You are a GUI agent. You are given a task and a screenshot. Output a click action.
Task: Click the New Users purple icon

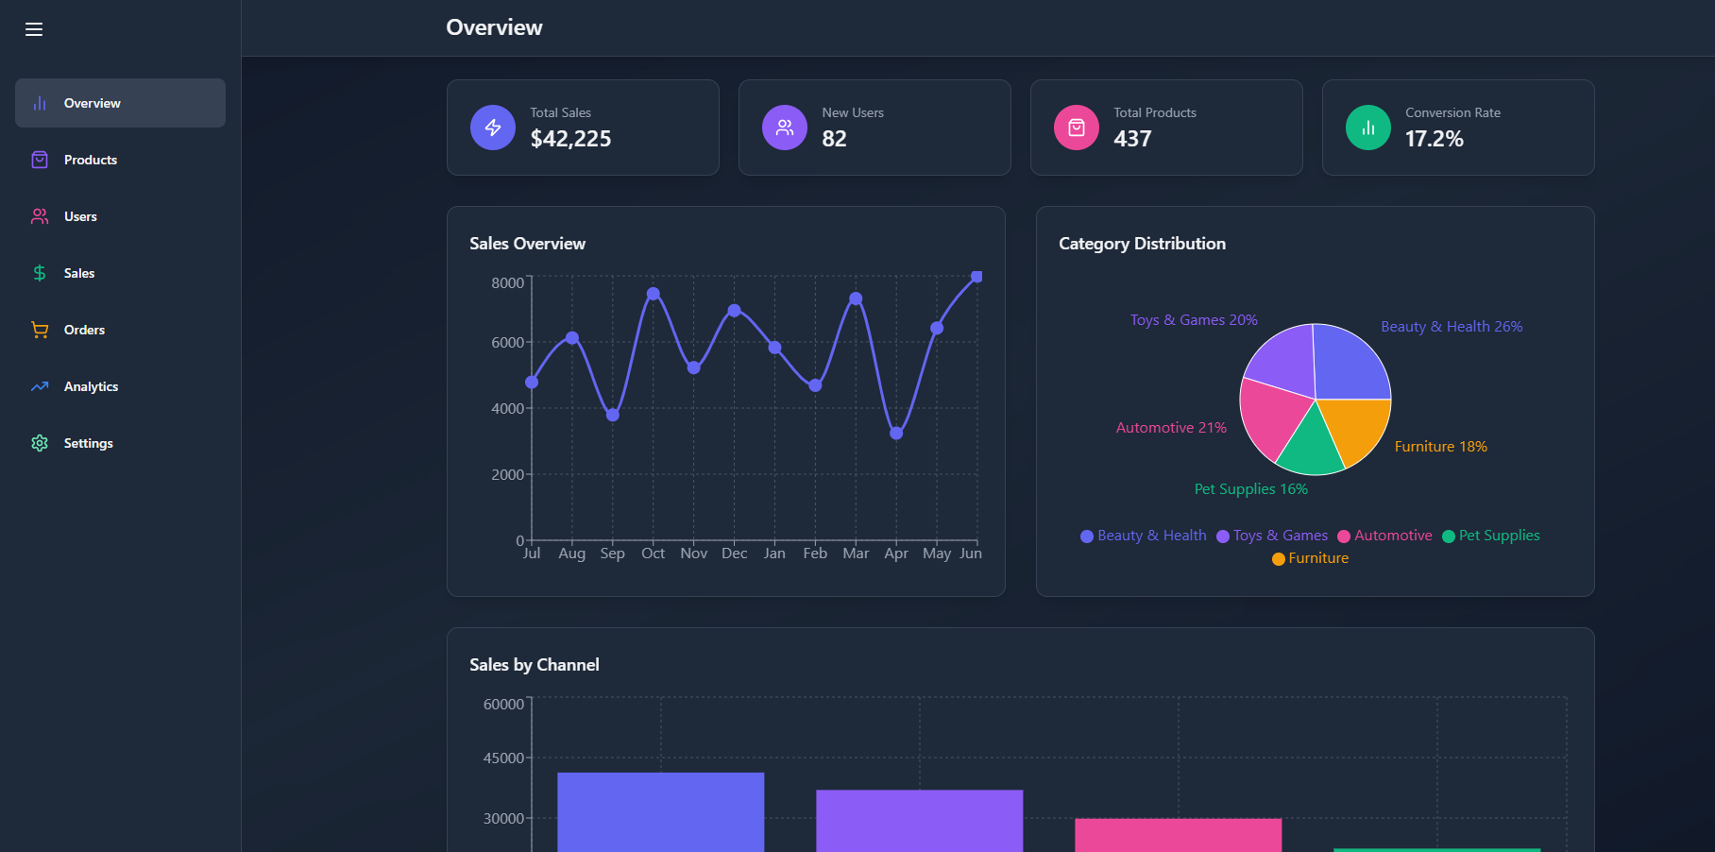(784, 128)
